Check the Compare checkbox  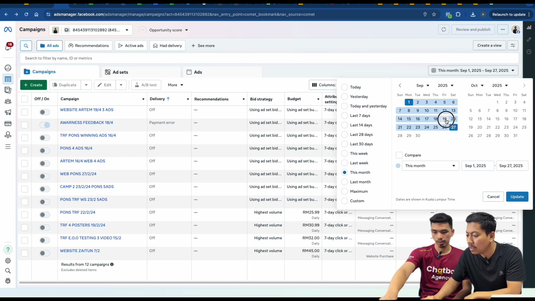click(x=399, y=155)
